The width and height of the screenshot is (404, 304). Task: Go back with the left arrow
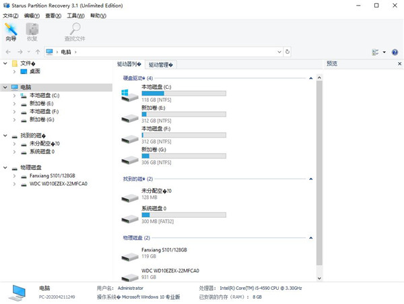click(8, 52)
